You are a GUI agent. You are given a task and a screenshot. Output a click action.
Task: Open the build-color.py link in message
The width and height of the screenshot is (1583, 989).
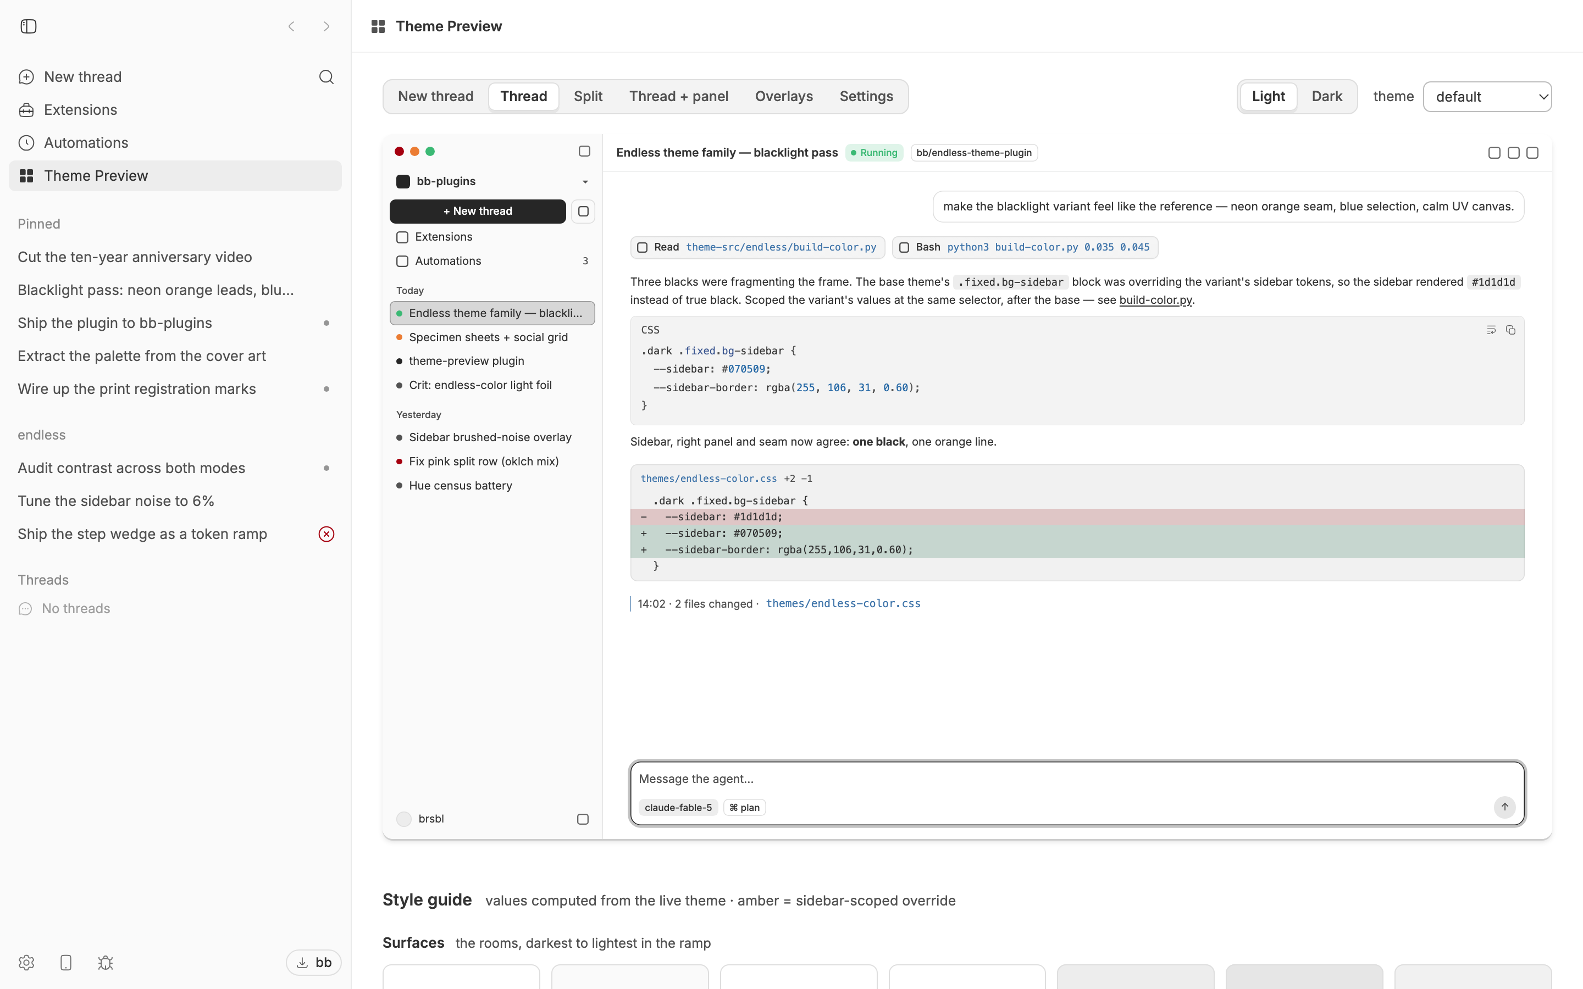[x=1155, y=300]
